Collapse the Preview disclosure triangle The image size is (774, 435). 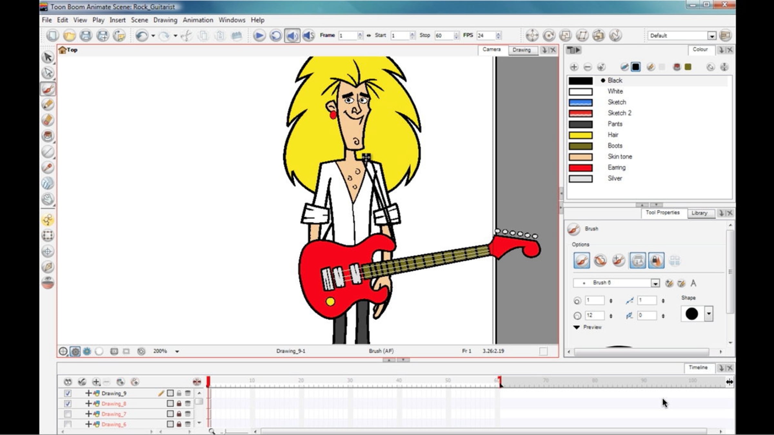coord(577,327)
